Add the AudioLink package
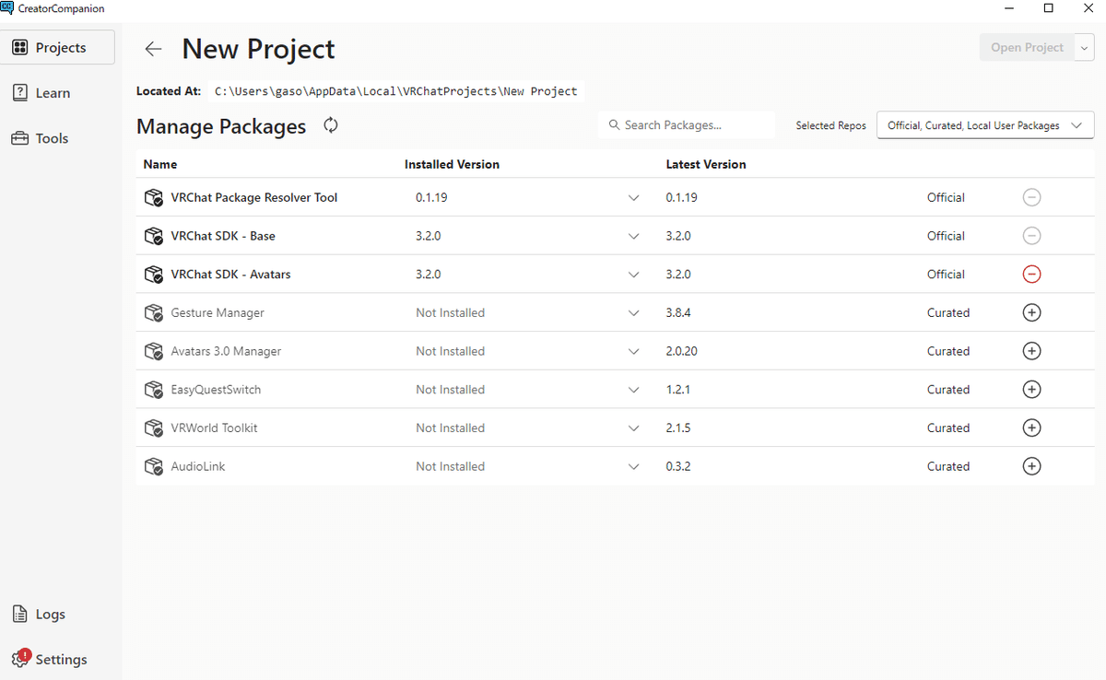Screen dimensions: 1106x680 coord(1032,466)
